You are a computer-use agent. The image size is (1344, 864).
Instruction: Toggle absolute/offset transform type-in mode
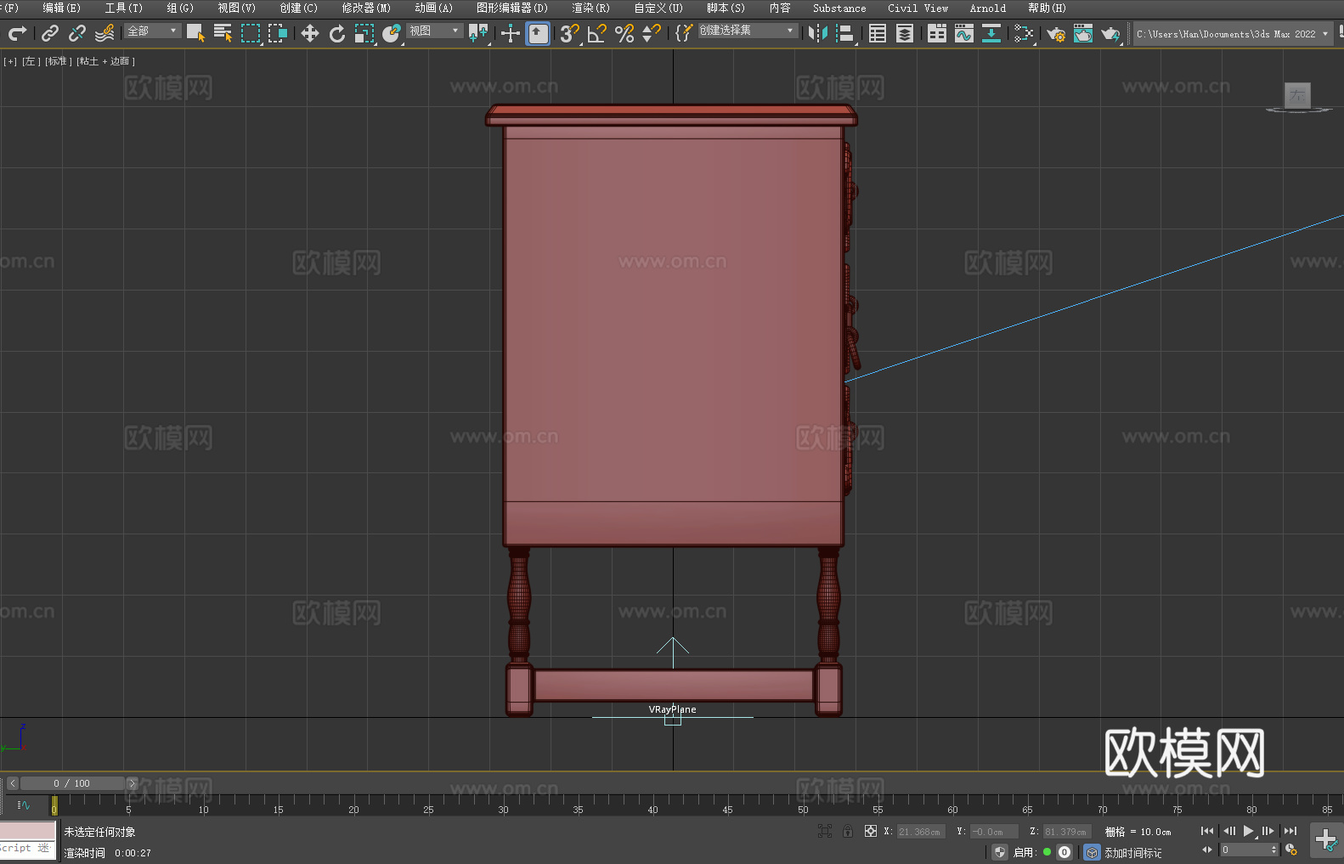click(871, 831)
